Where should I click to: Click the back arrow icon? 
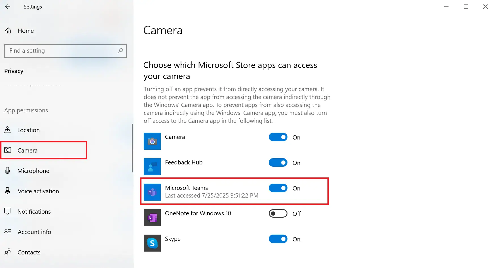(x=8, y=7)
